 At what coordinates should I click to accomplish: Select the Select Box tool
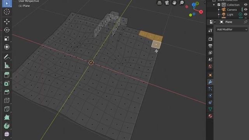tap(7, 3)
